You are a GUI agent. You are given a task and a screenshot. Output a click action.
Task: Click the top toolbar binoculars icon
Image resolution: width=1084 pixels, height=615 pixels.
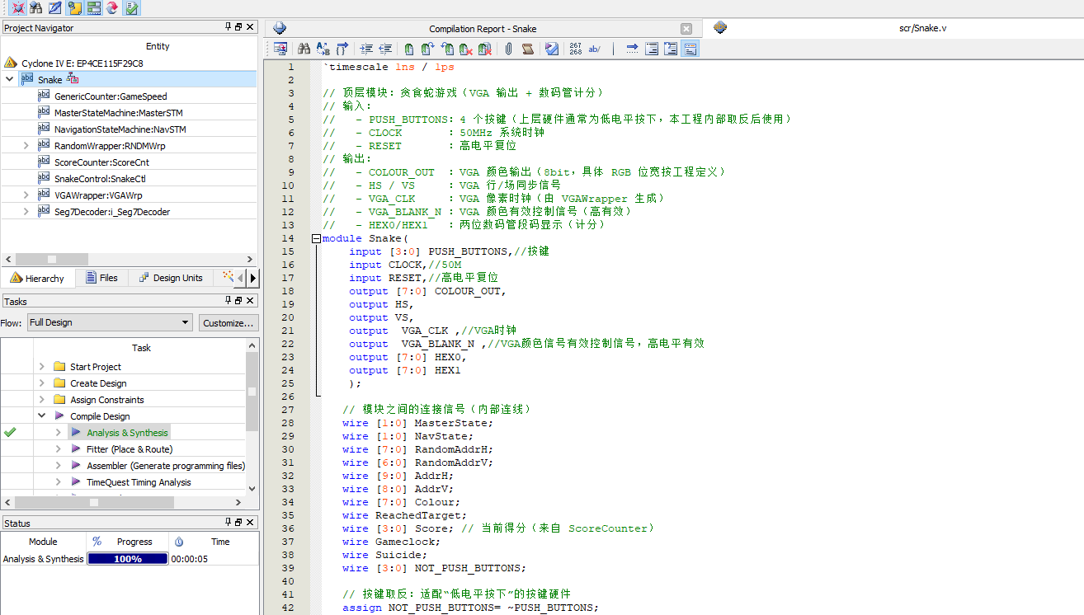(x=36, y=8)
